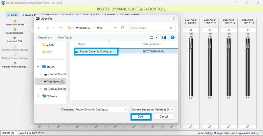Expand the Windows (C:) tree node
Viewport: 263px width, 136px height.
40,82
